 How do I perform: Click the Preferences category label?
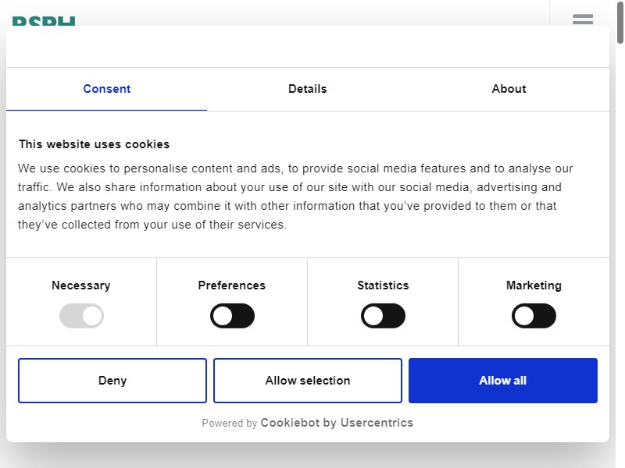pyautogui.click(x=231, y=285)
